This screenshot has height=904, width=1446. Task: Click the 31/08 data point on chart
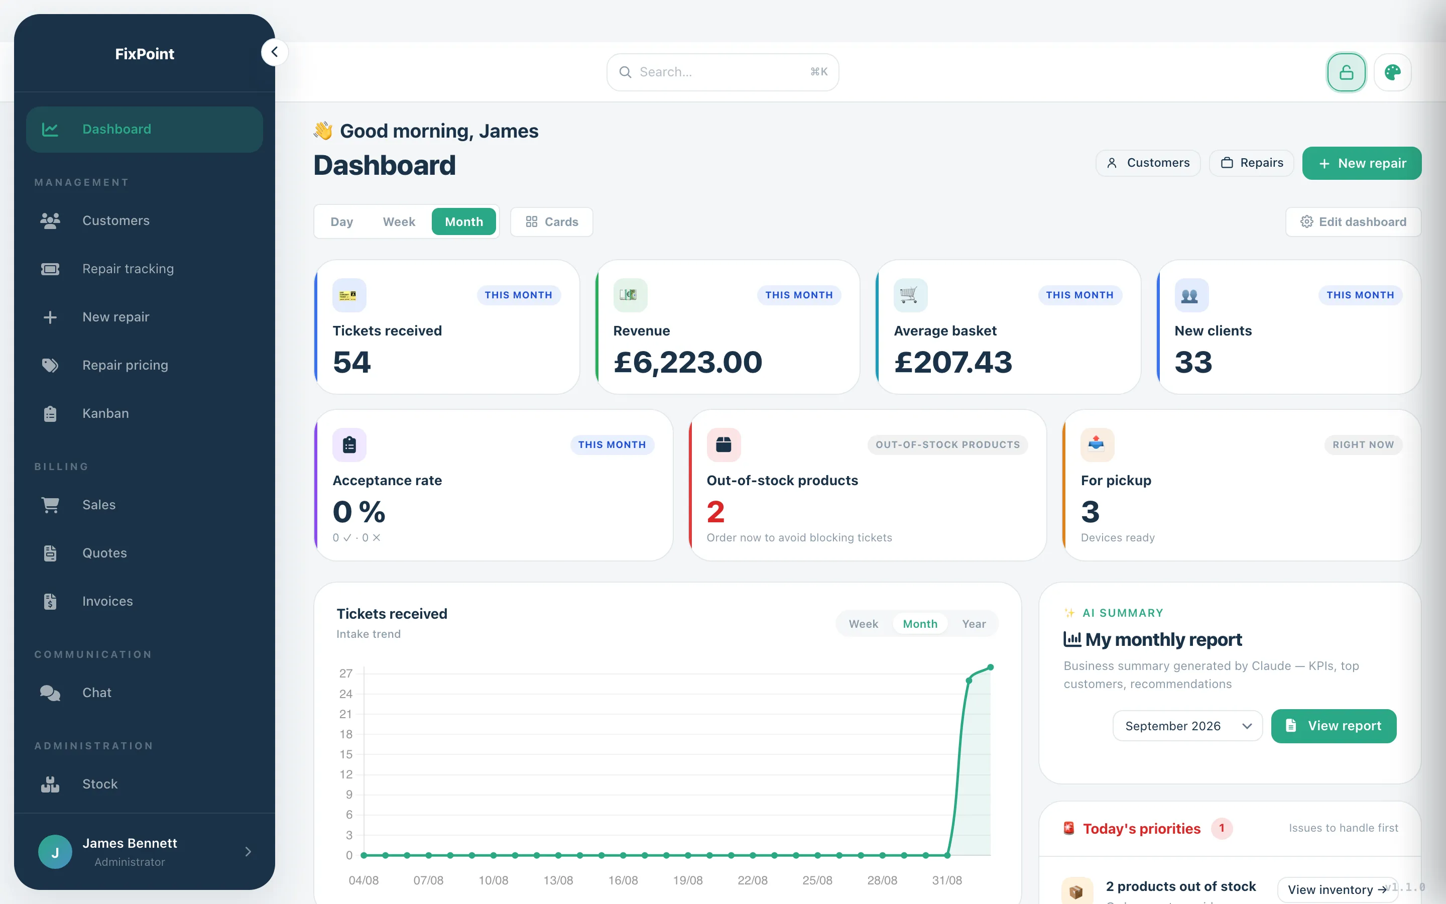(947, 856)
